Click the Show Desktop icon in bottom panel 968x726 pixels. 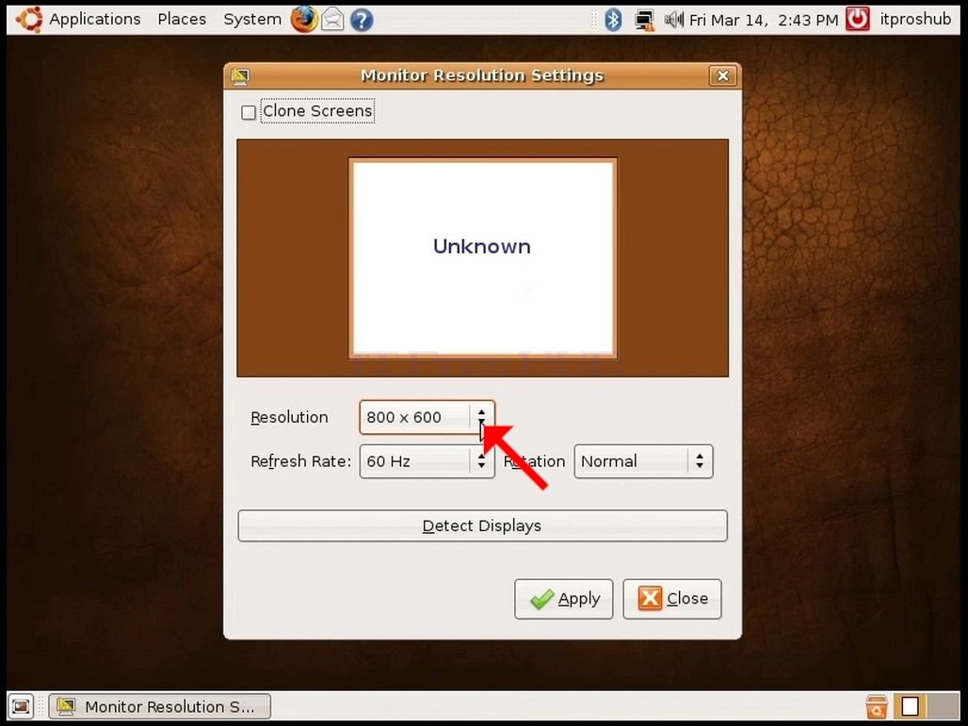[x=21, y=706]
